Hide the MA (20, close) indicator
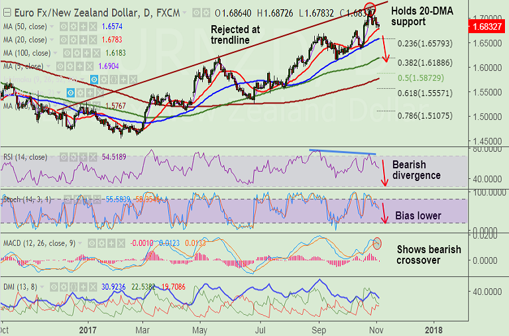 point(64,40)
